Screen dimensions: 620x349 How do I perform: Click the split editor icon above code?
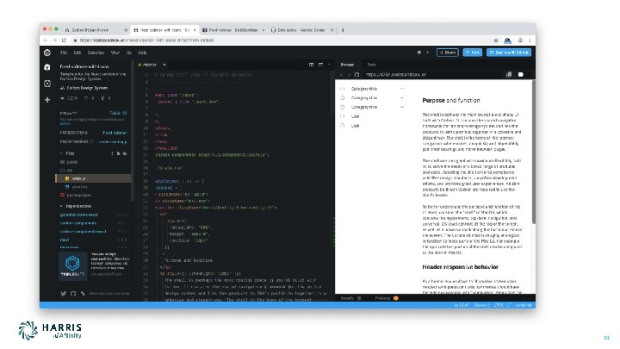[x=312, y=65]
